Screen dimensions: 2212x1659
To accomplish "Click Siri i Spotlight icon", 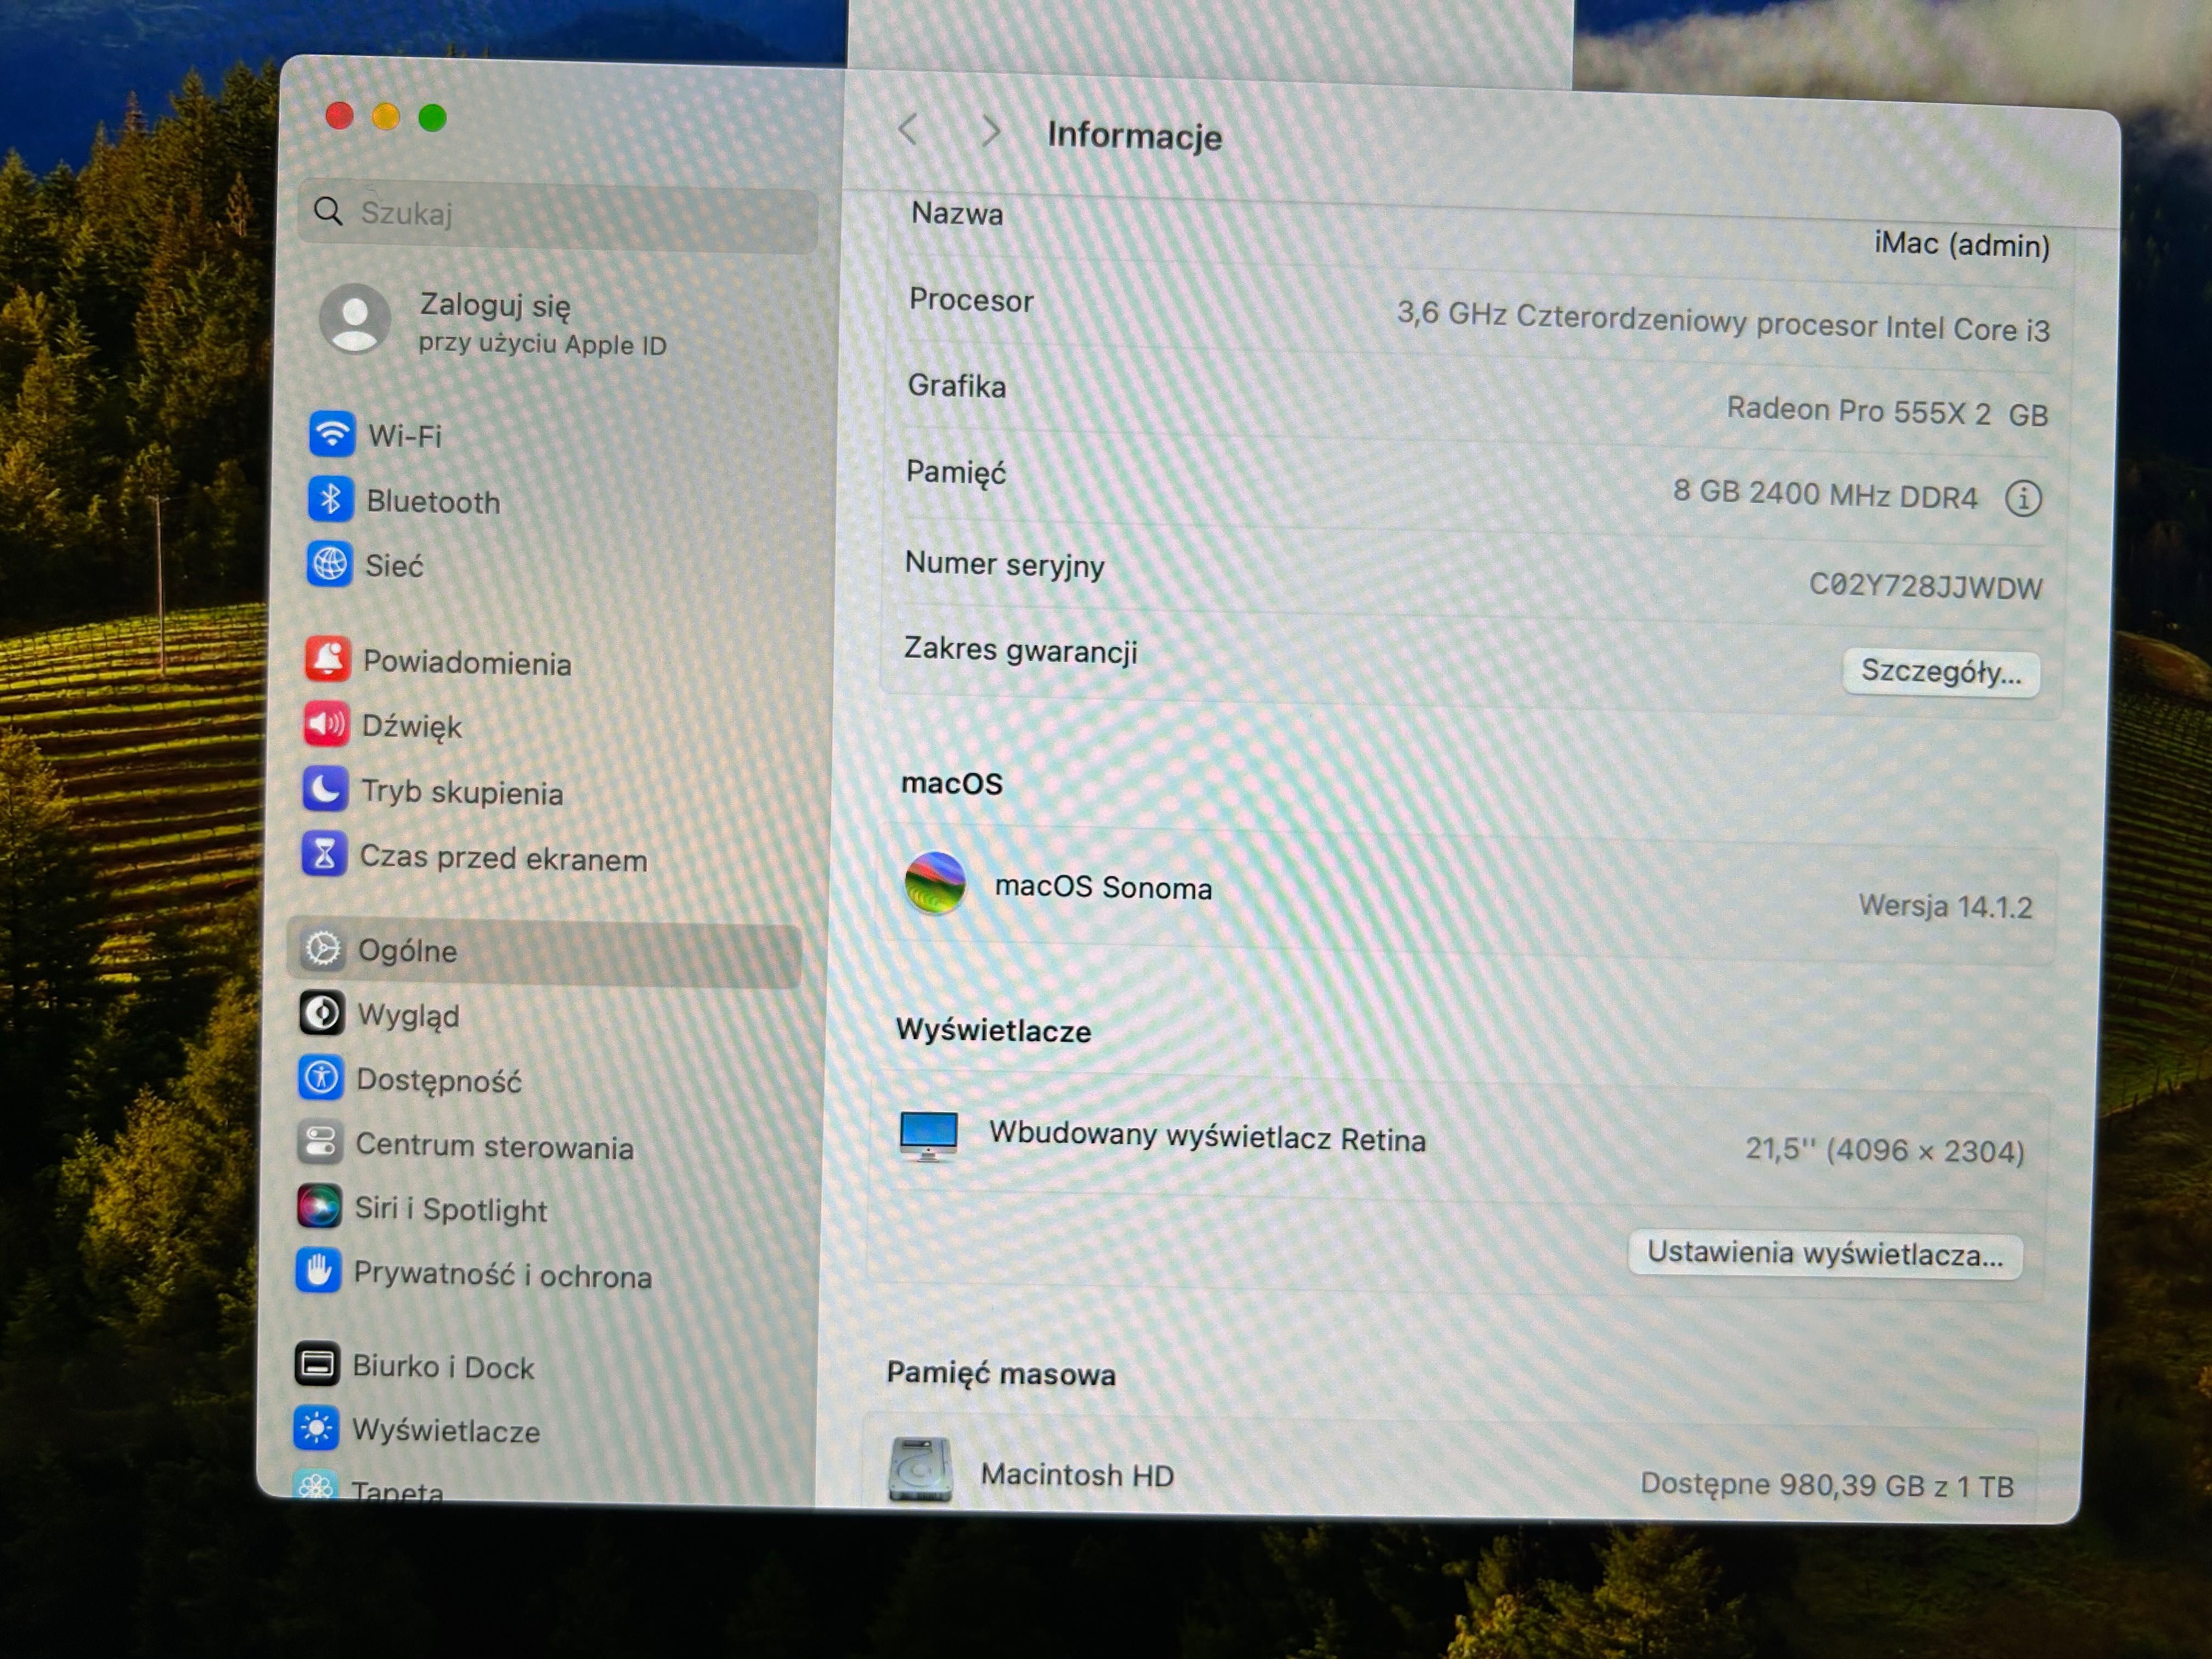I will (319, 1207).
